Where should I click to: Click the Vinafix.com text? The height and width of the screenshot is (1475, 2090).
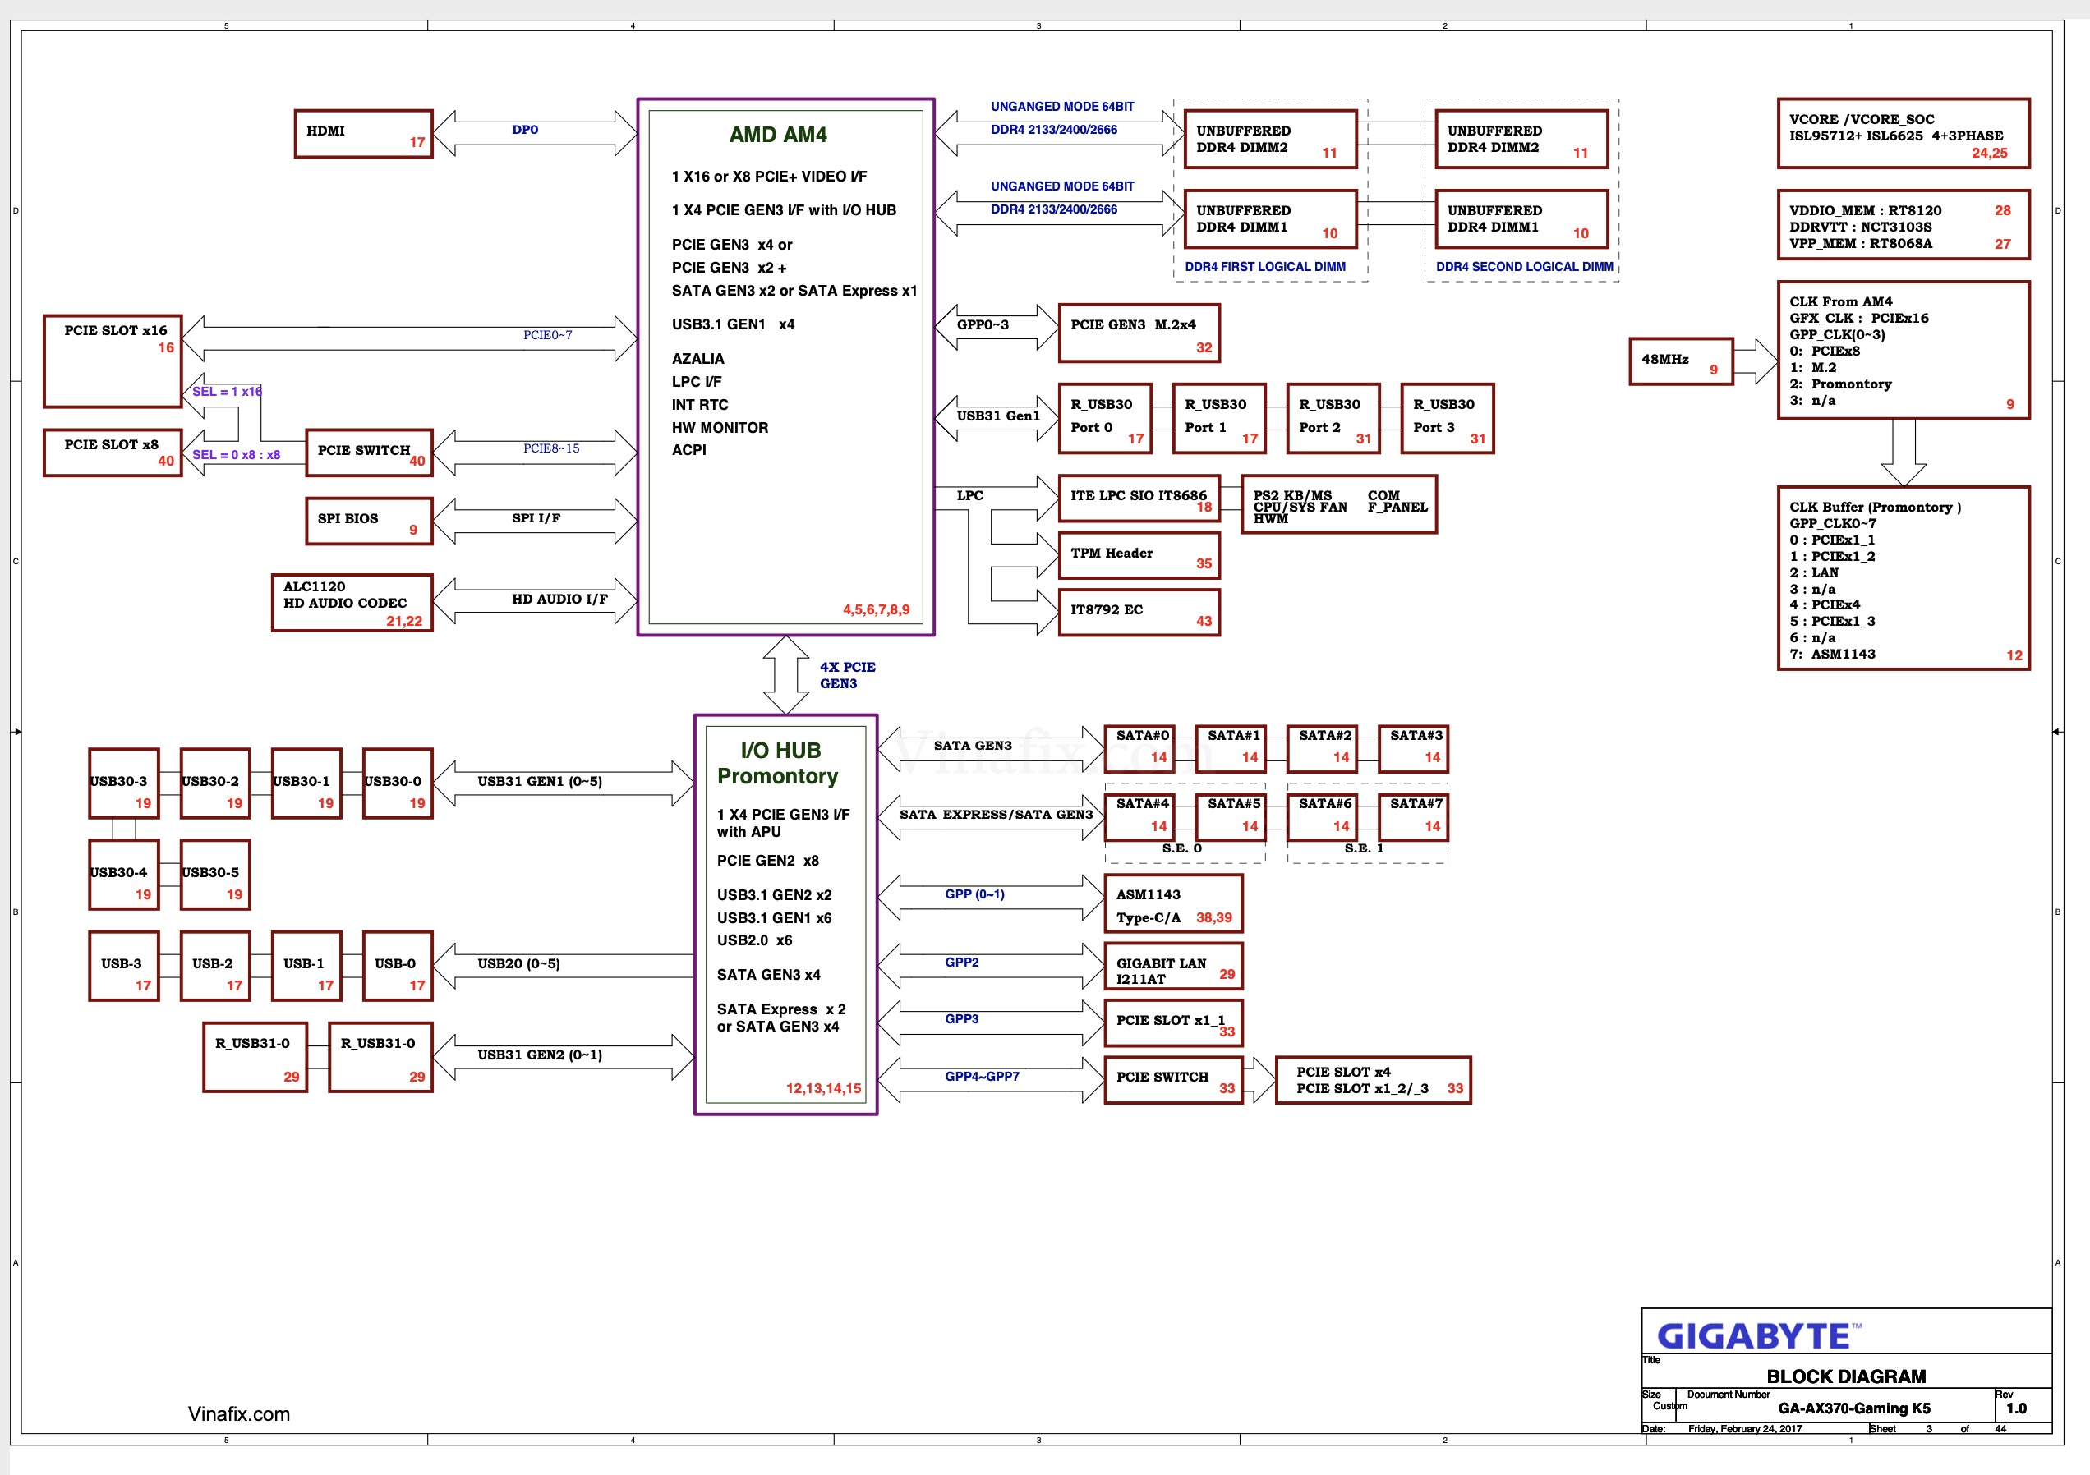238,1413
